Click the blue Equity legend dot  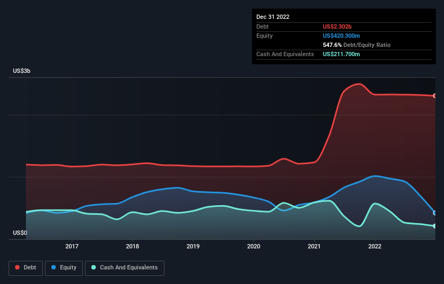[54, 267]
